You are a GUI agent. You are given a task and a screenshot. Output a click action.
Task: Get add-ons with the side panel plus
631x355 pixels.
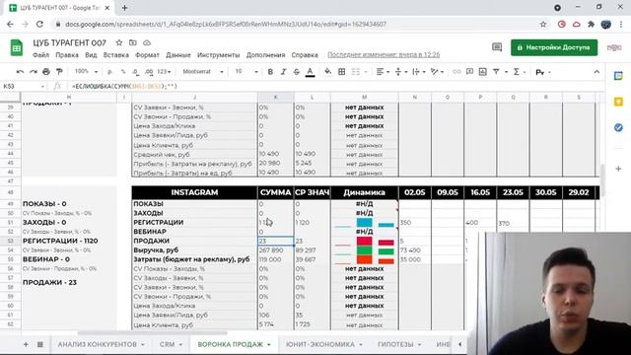pyautogui.click(x=618, y=169)
